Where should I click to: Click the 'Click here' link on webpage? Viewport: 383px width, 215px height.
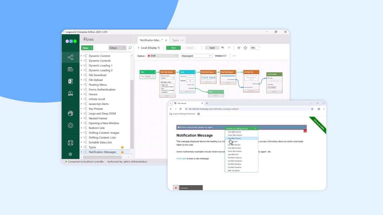181,159
